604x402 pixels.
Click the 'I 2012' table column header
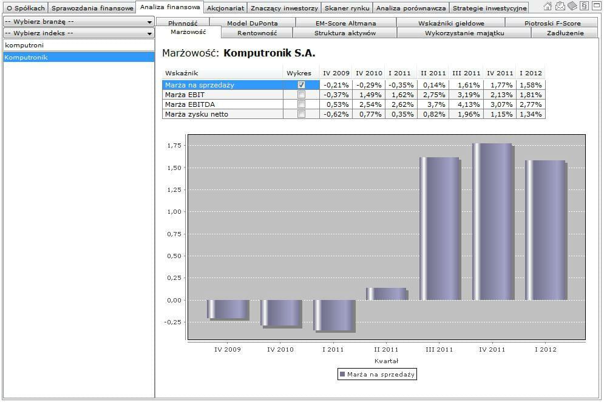click(x=531, y=73)
